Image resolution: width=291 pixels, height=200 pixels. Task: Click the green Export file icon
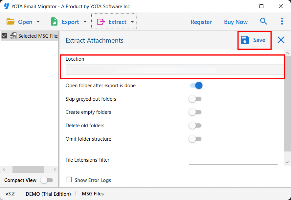(54, 22)
